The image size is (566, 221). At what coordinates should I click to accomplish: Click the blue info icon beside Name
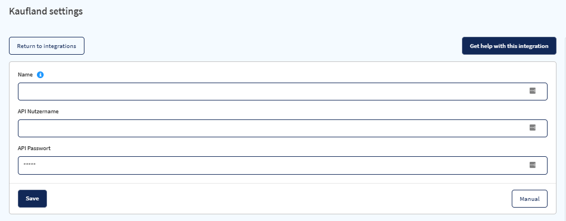coord(40,75)
